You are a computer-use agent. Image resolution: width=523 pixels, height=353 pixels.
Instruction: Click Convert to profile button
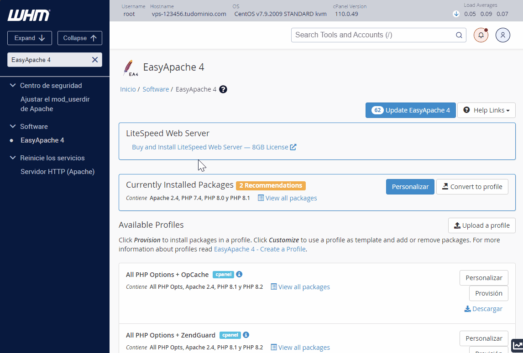(472, 187)
